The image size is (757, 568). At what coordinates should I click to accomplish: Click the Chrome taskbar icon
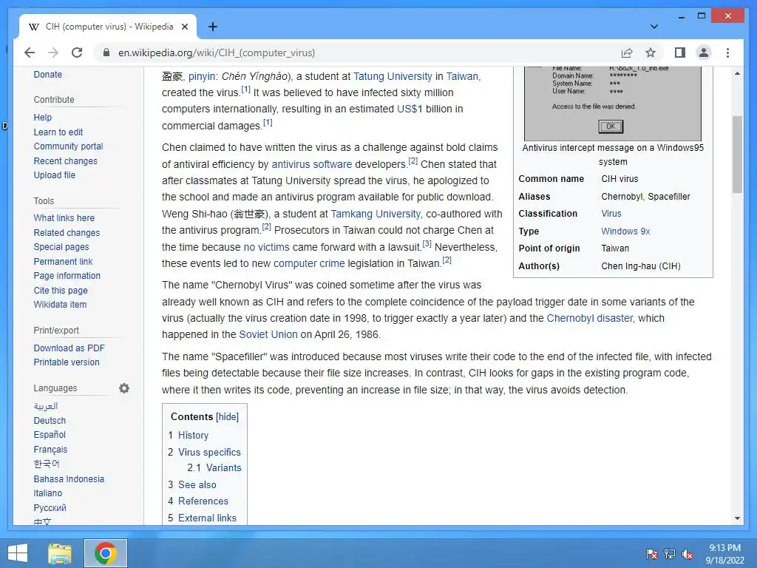pyautogui.click(x=106, y=553)
